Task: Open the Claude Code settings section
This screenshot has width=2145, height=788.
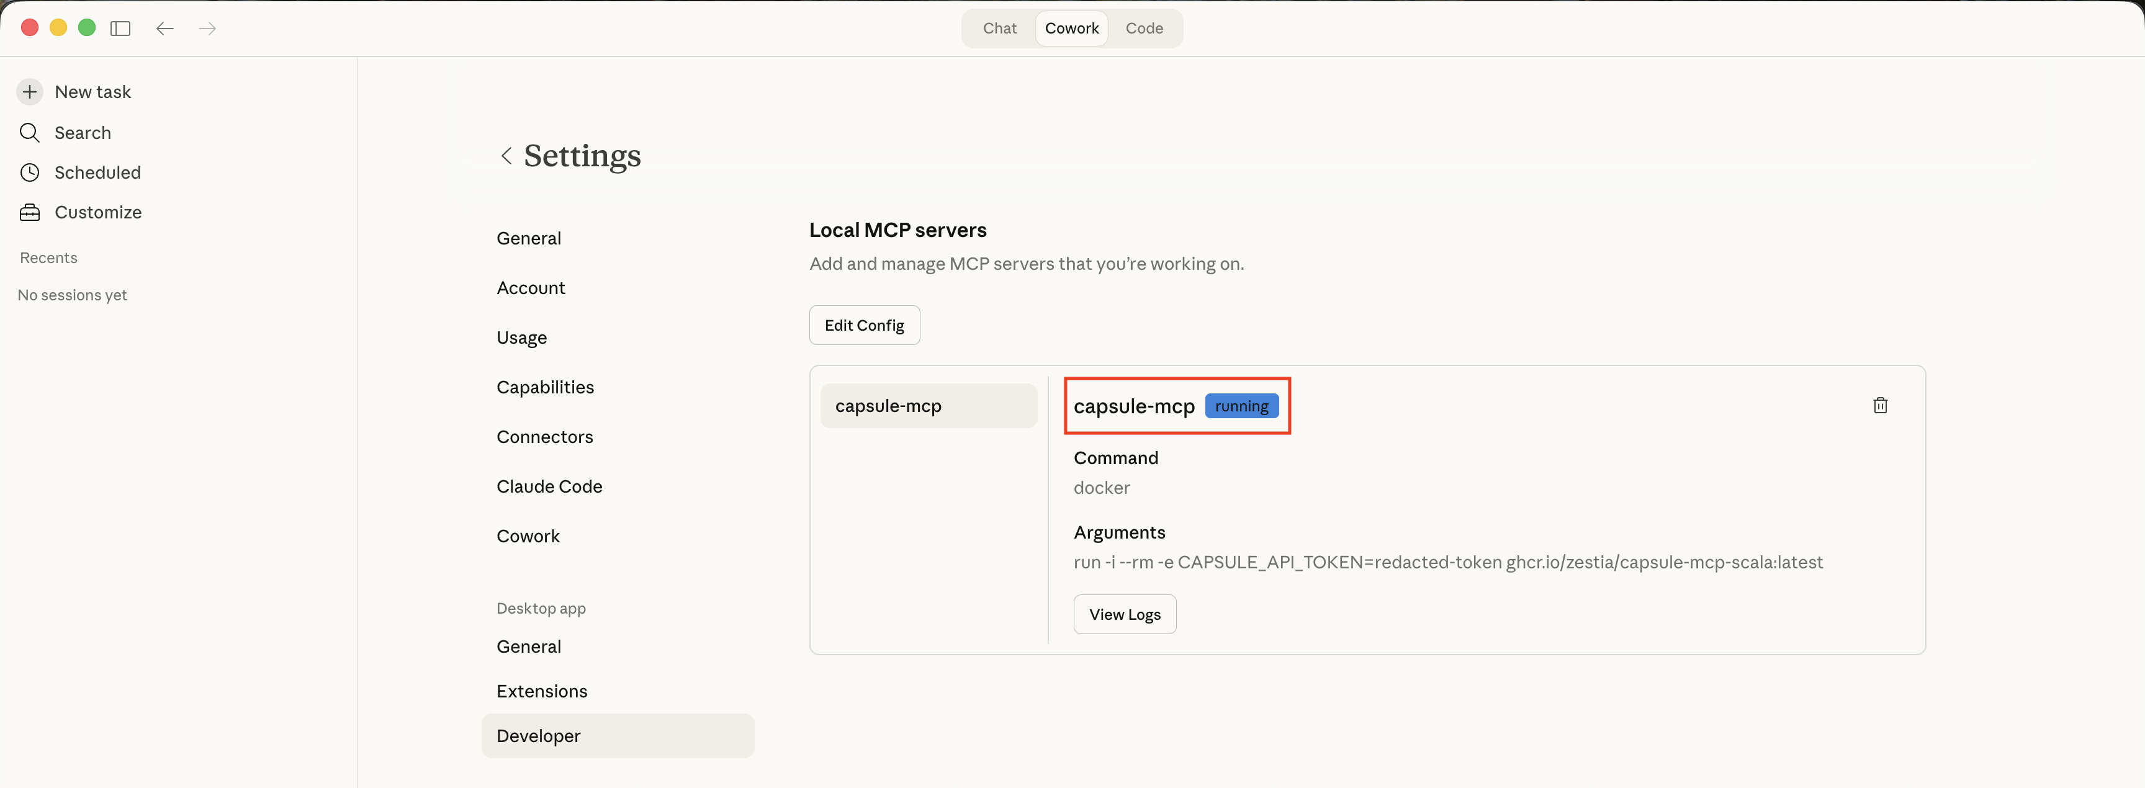Action: [x=549, y=487]
